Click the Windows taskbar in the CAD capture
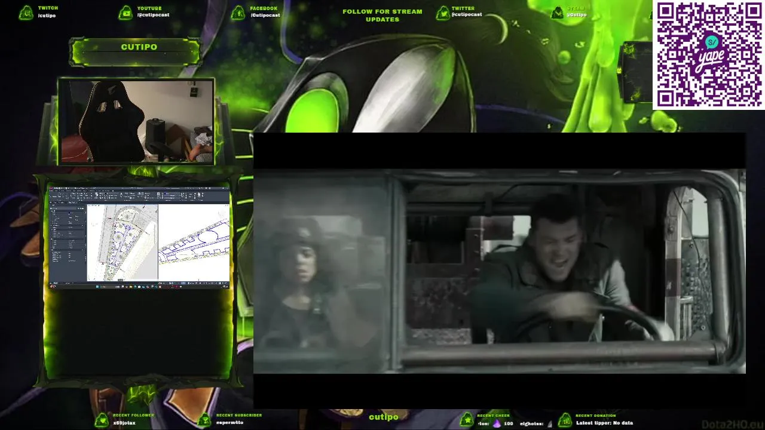 [139, 287]
